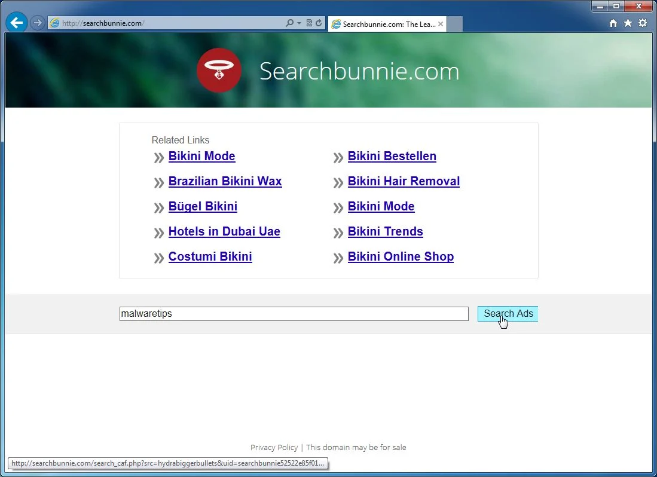
Task: Open the Home page icon
Action: (613, 23)
